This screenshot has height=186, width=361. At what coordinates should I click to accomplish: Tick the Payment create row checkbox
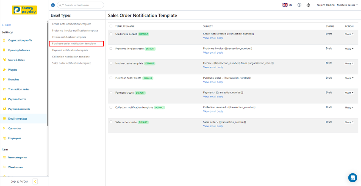pyautogui.click(x=111, y=93)
